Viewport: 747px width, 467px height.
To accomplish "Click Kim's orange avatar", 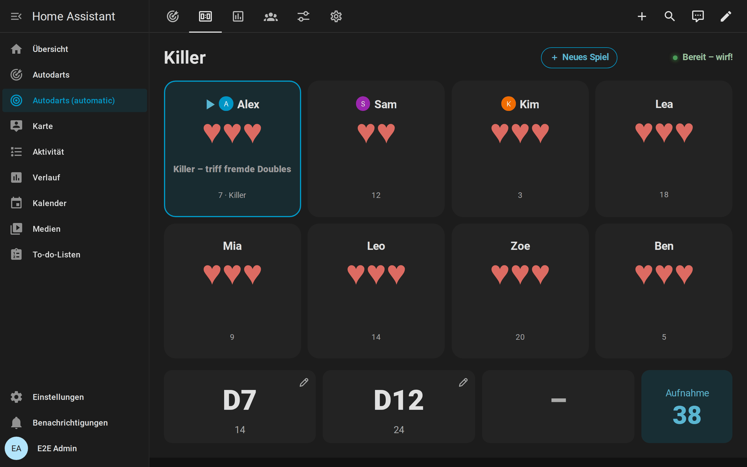I will 508,104.
